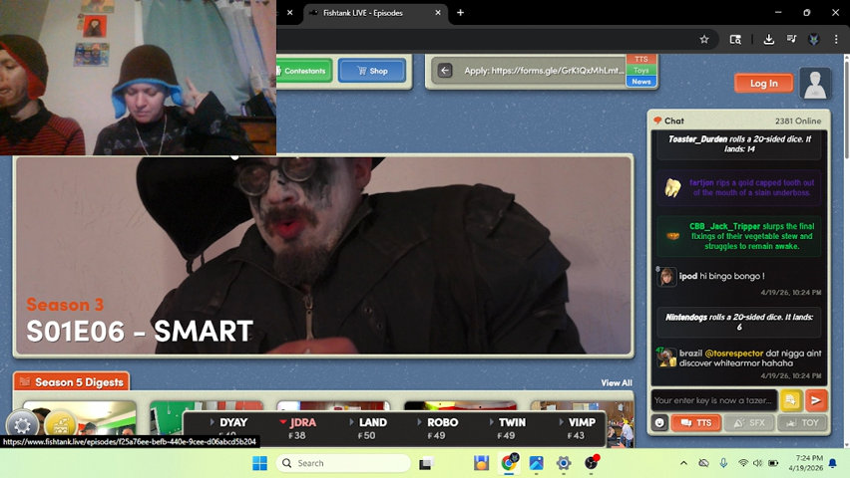
Task: Send the chat message with the arrow button
Action: tap(816, 400)
